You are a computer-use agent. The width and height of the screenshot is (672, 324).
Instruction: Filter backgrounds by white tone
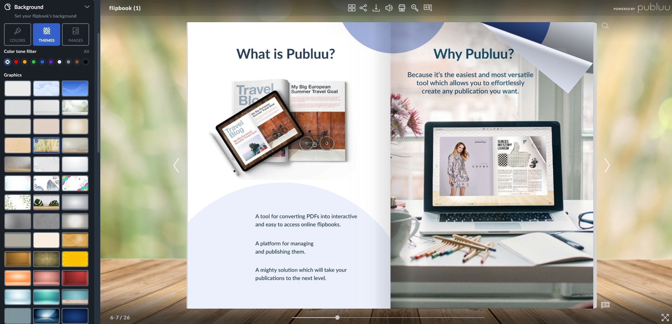pos(59,62)
